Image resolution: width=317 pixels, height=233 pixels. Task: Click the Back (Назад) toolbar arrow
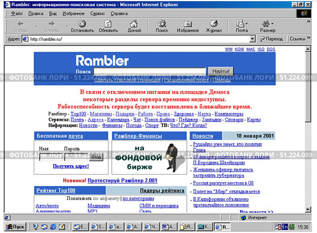click(20, 26)
